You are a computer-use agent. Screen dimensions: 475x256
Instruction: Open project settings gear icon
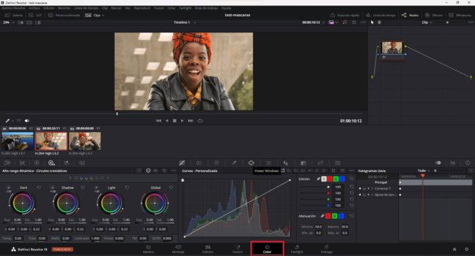pyautogui.click(x=467, y=249)
